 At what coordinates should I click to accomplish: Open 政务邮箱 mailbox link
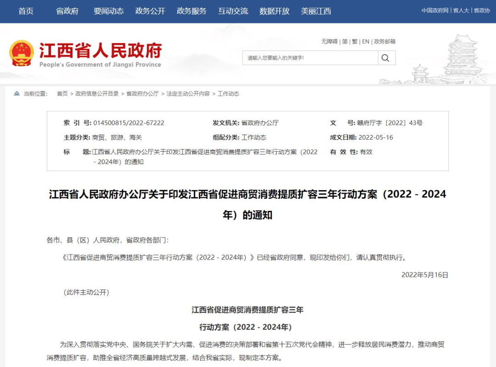click(x=385, y=41)
